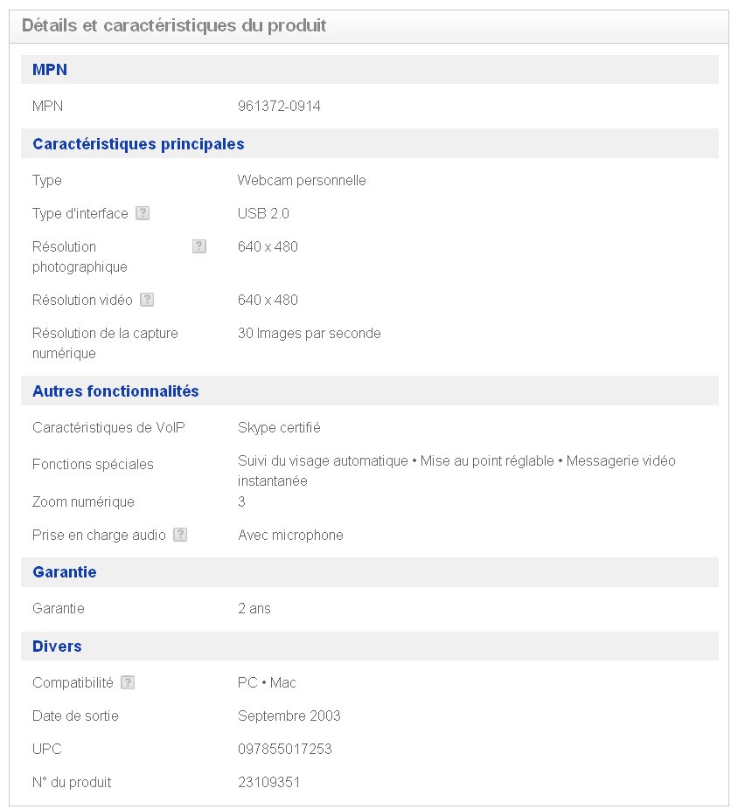The image size is (738, 809).
Task: Select the UPC number 097855017253
Action: point(284,749)
